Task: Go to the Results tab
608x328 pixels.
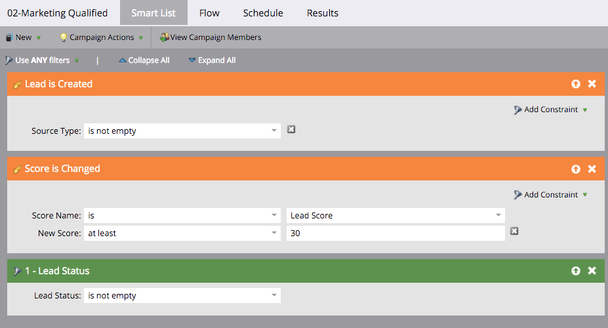Action: (x=323, y=13)
